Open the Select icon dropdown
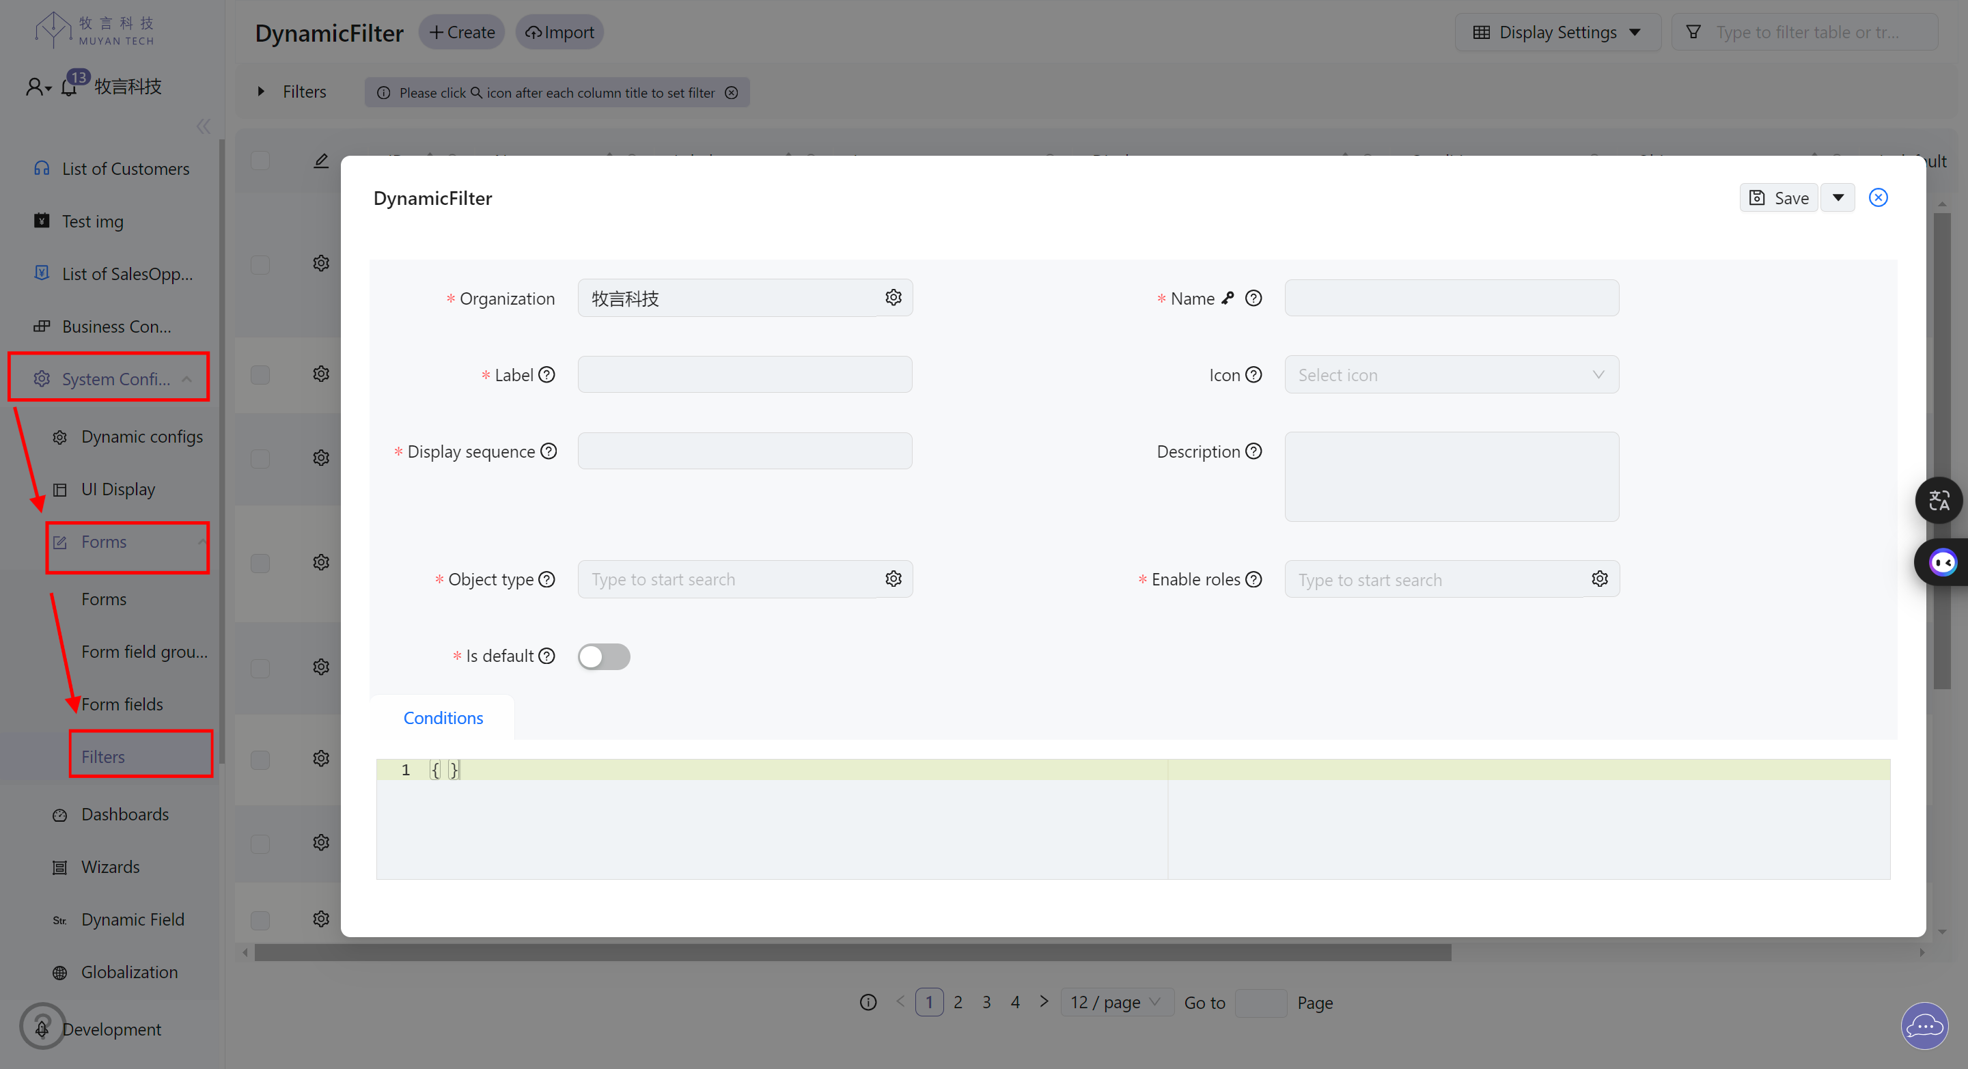The image size is (1968, 1069). point(1450,374)
